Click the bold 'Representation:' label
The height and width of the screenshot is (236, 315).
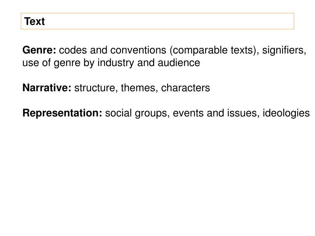pyautogui.click(x=62, y=113)
